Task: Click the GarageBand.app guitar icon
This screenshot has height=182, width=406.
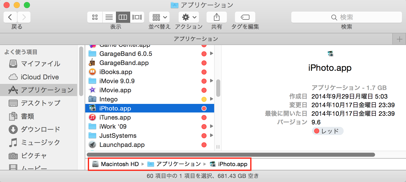Action: point(92,63)
